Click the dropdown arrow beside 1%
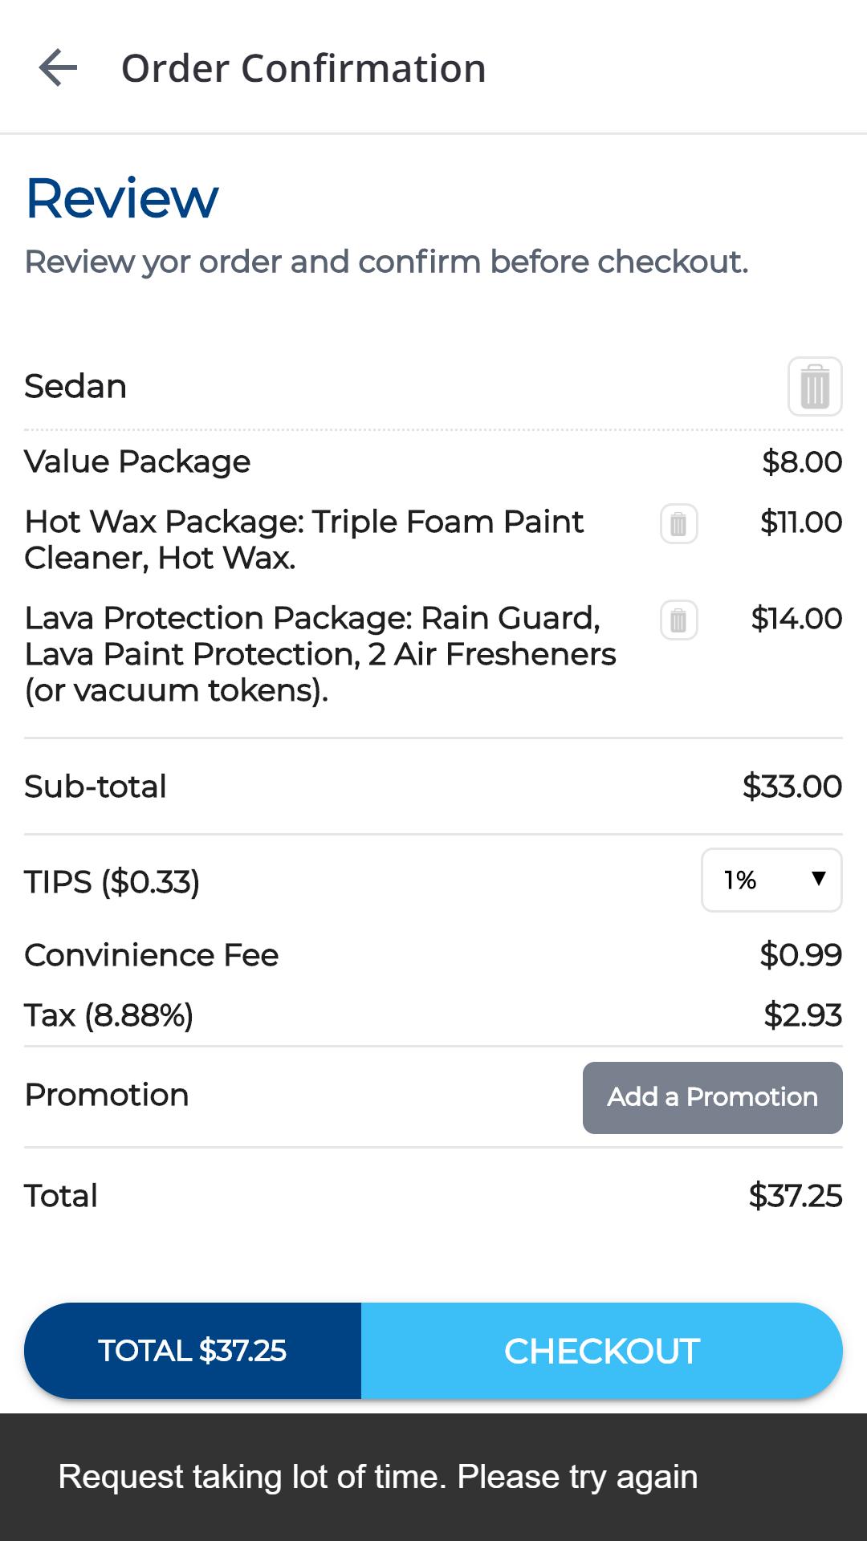Viewport: 867px width, 1541px height. 818,879
